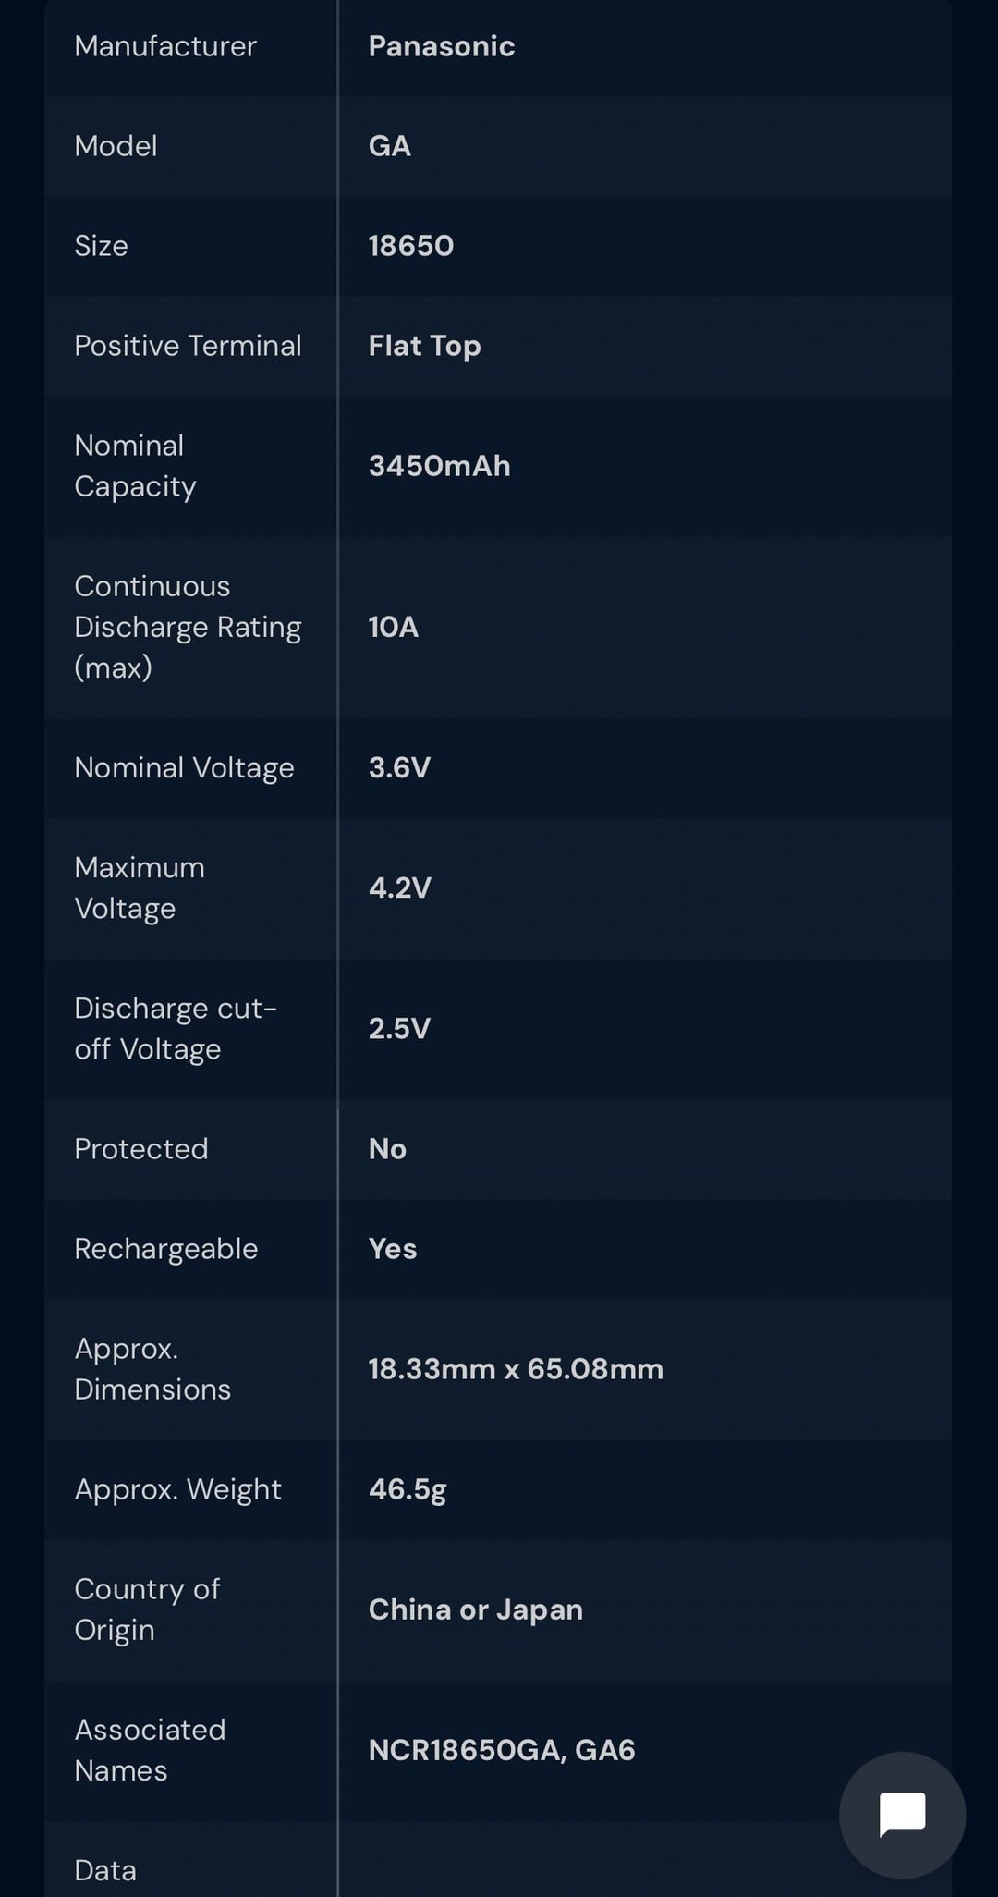This screenshot has height=1897, width=998.
Task: Click the 18650 size value
Action: pos(410,246)
